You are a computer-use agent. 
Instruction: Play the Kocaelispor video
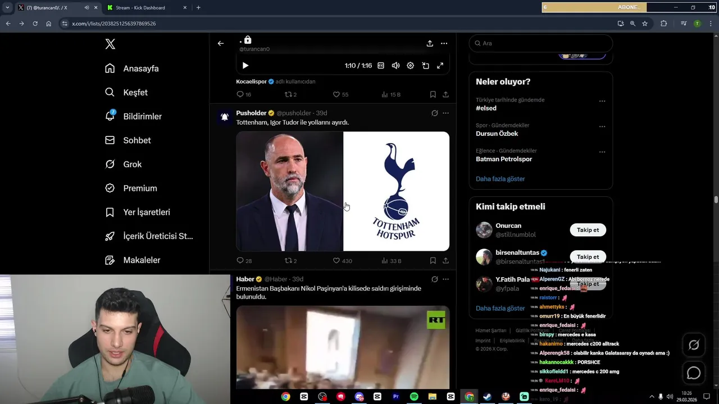tap(245, 66)
